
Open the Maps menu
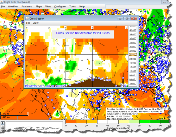click(39, 7)
